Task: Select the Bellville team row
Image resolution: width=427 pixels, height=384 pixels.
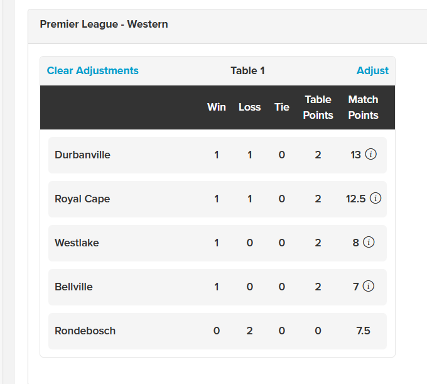Action: click(217, 287)
